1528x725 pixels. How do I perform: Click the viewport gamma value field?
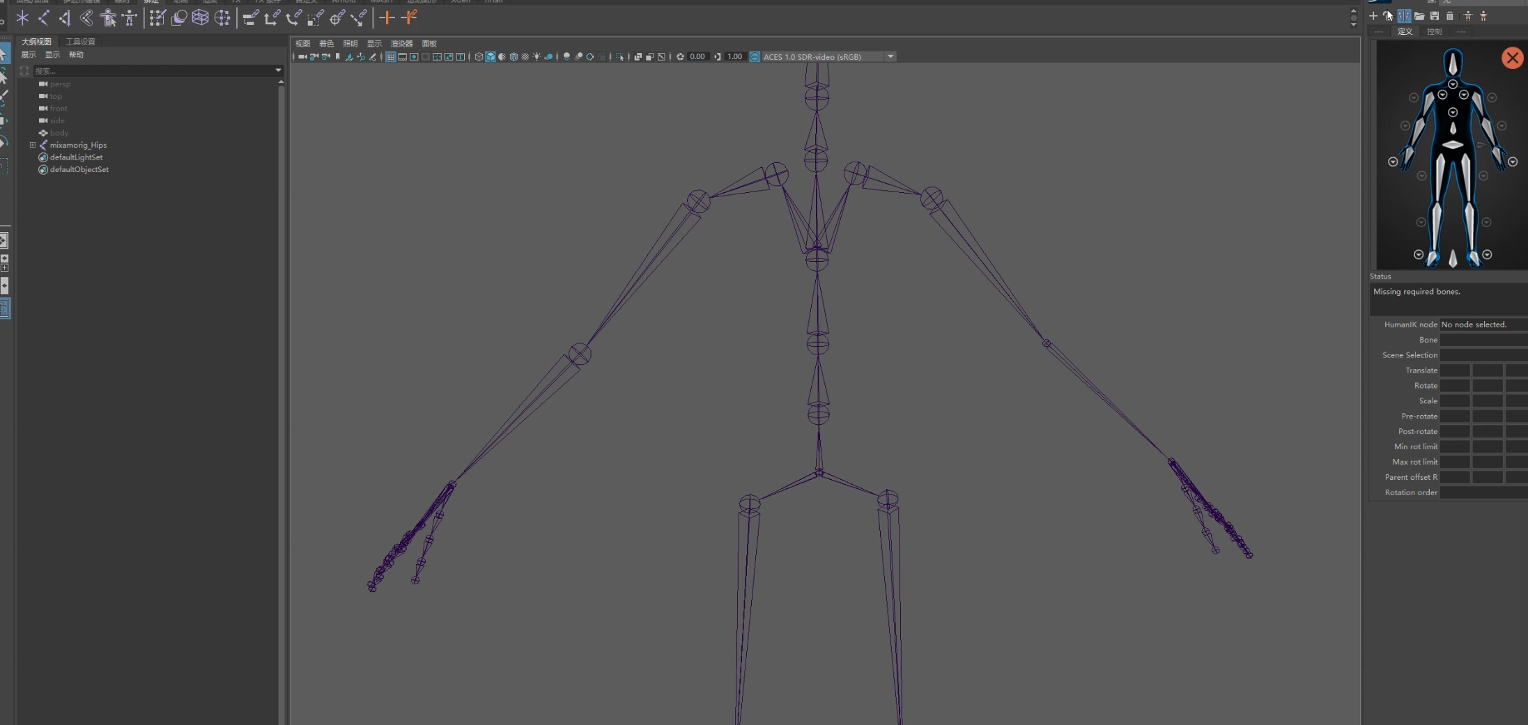734,57
